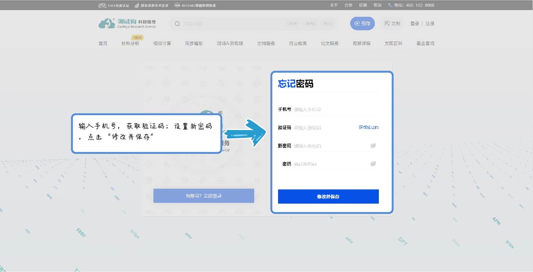Reveal the confirm password with its eye toggle
This screenshot has width=533, height=272.
(x=373, y=163)
